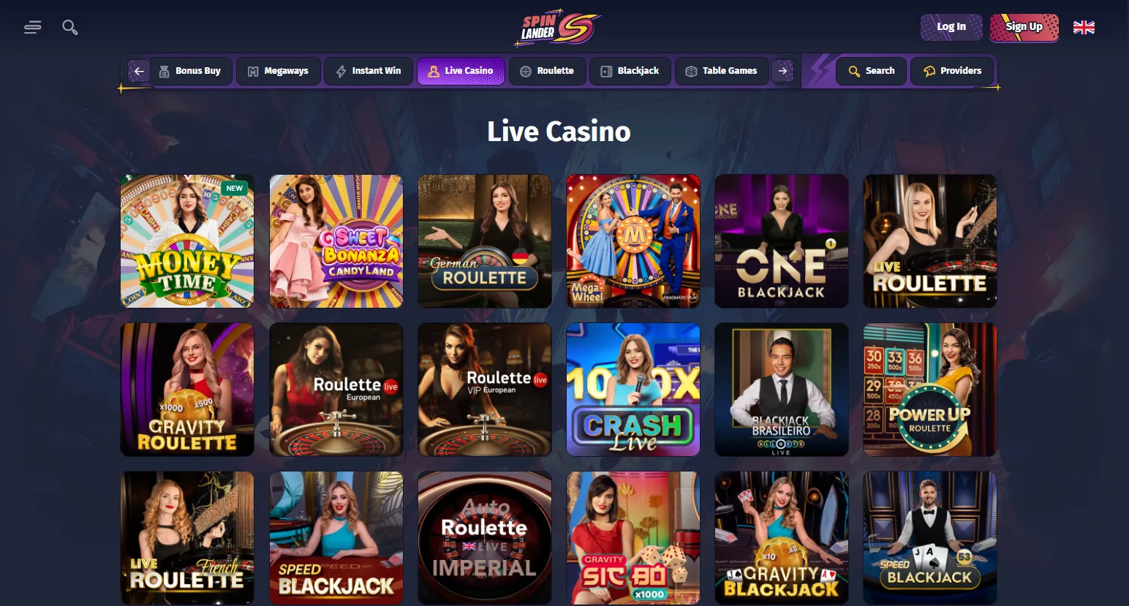Click the Sign Up button

(1024, 27)
